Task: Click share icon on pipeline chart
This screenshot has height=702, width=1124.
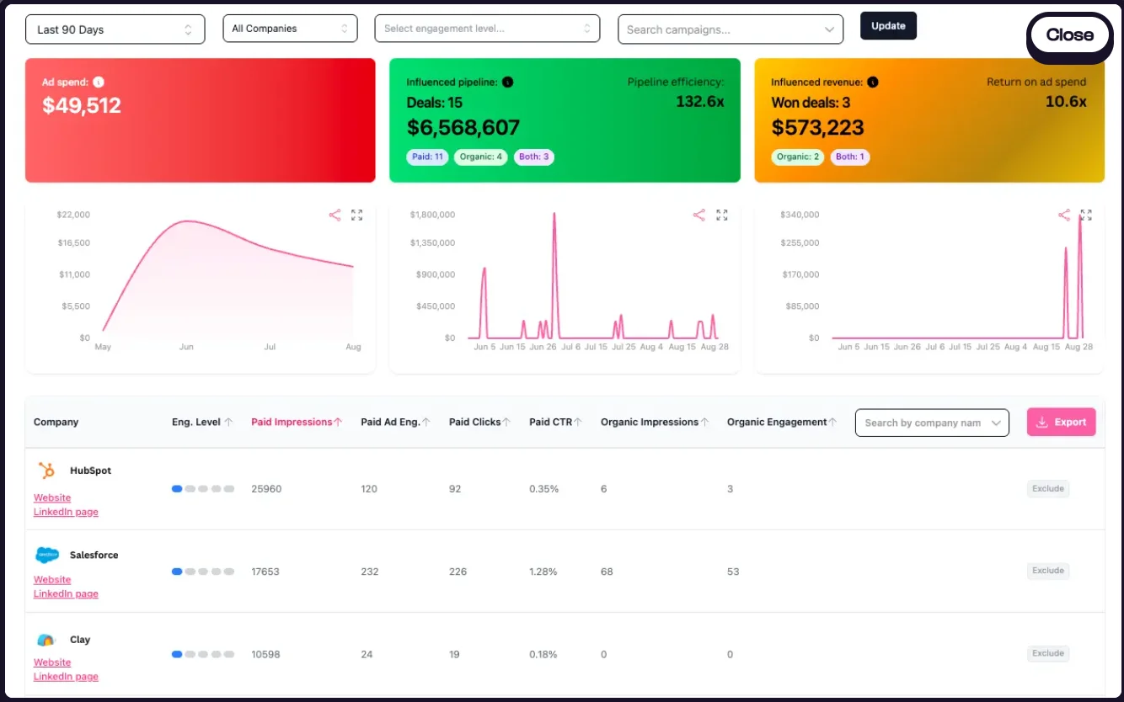Action: click(698, 215)
